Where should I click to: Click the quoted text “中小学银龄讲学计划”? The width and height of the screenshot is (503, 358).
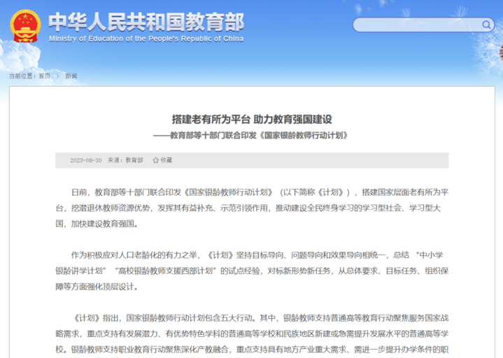[434, 255]
